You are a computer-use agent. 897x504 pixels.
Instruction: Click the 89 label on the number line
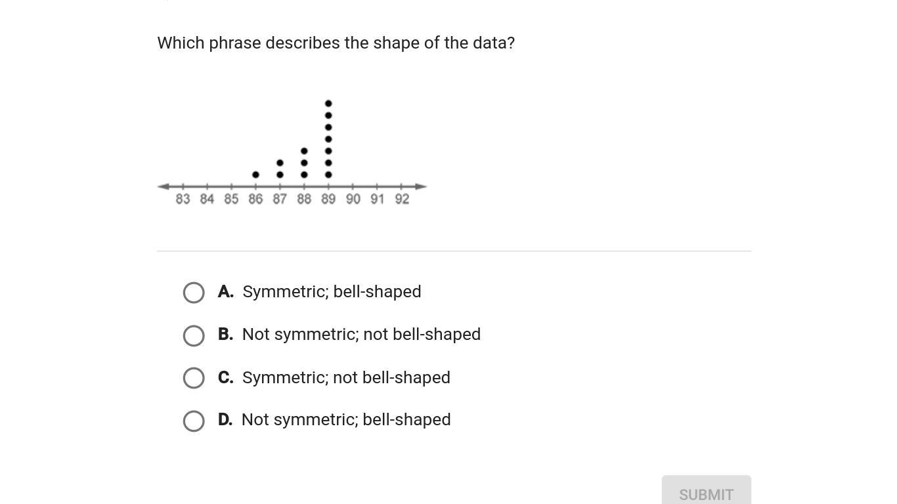(x=328, y=199)
